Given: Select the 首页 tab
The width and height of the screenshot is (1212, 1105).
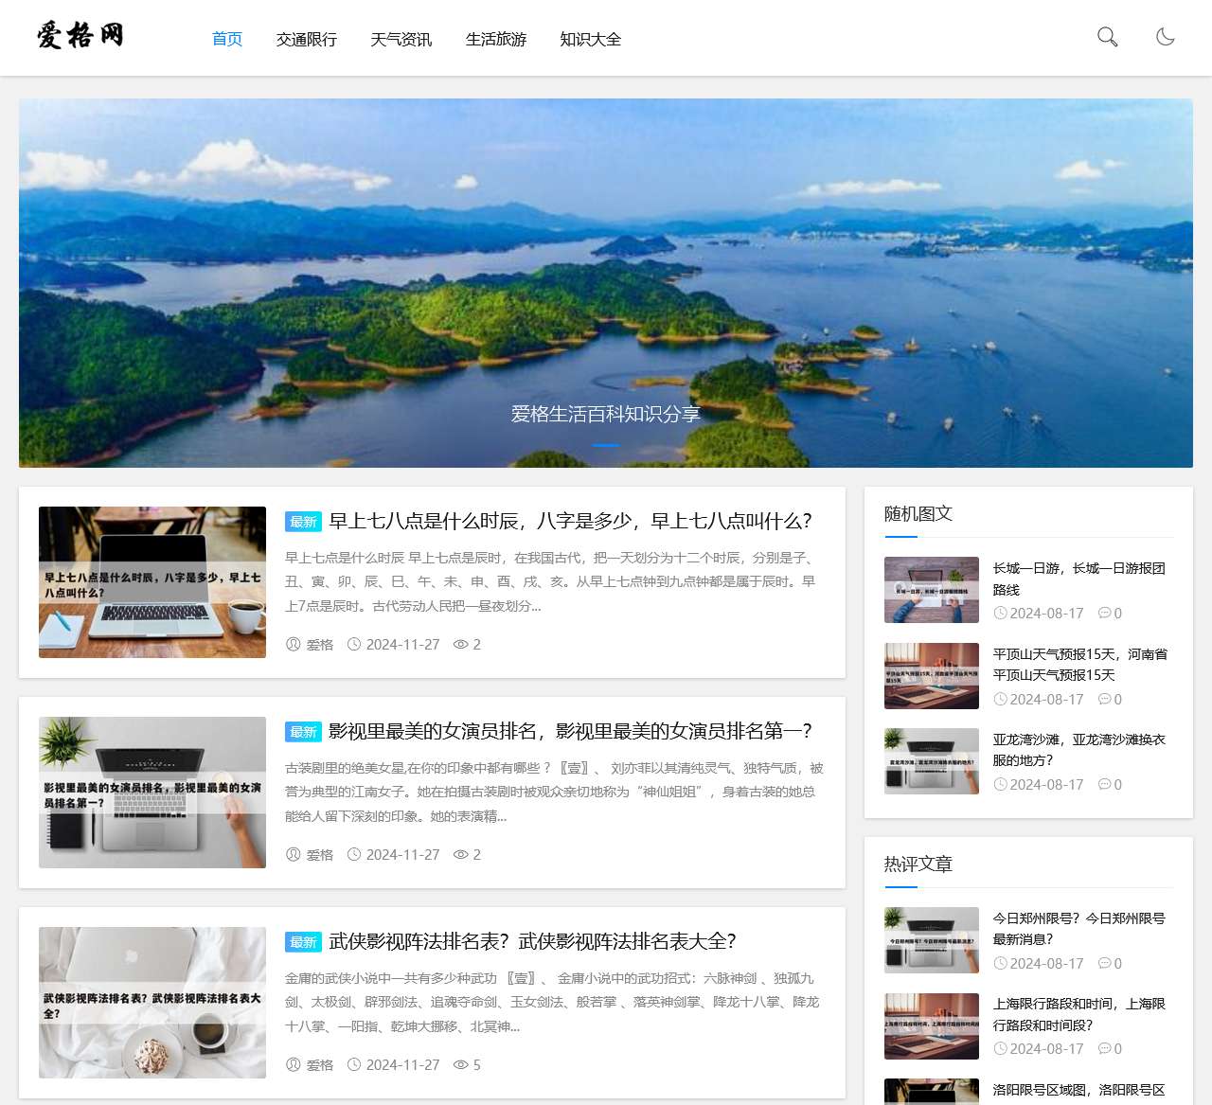Looking at the screenshot, I should tap(226, 40).
